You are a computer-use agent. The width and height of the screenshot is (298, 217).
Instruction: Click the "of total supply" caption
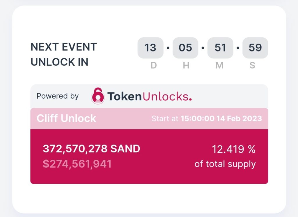tap(225, 164)
